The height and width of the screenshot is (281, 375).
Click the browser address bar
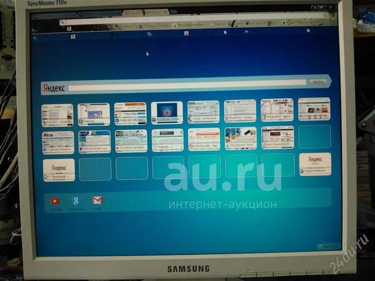(194, 19)
